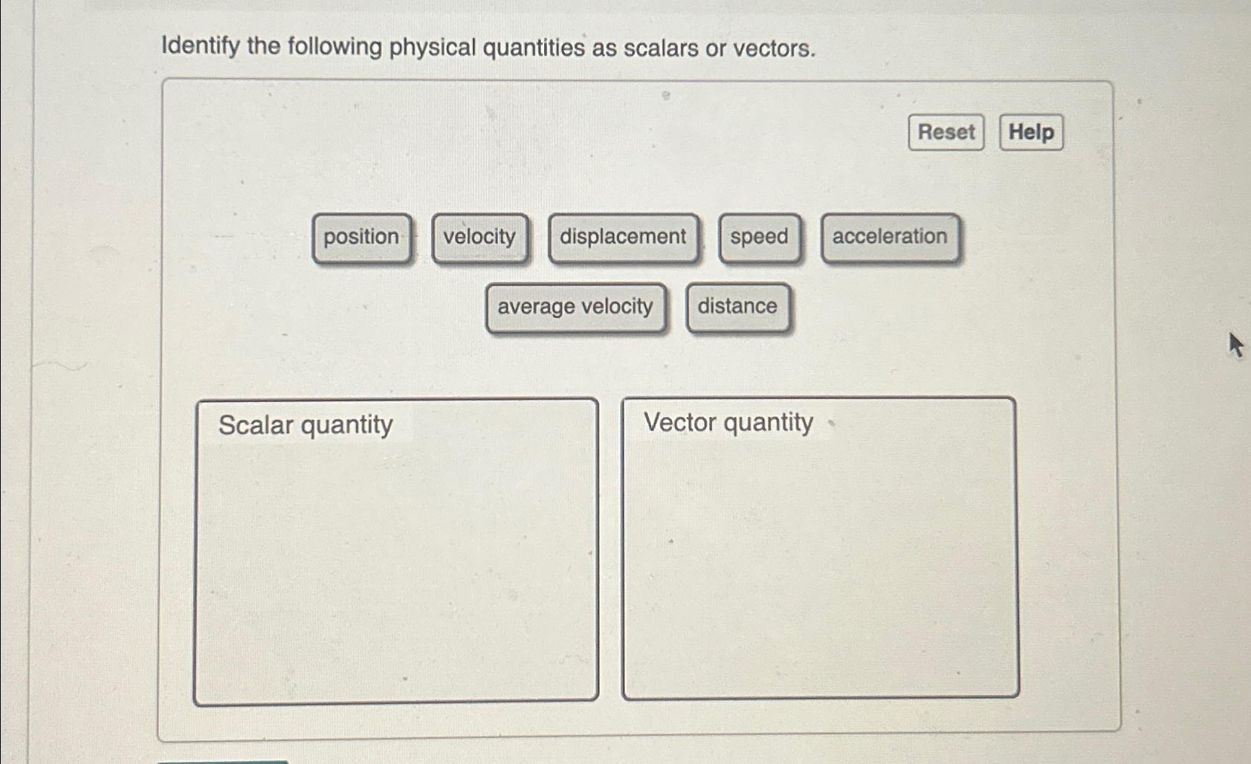Click the Scalar quantity label
This screenshot has height=764, width=1251.
306,424
